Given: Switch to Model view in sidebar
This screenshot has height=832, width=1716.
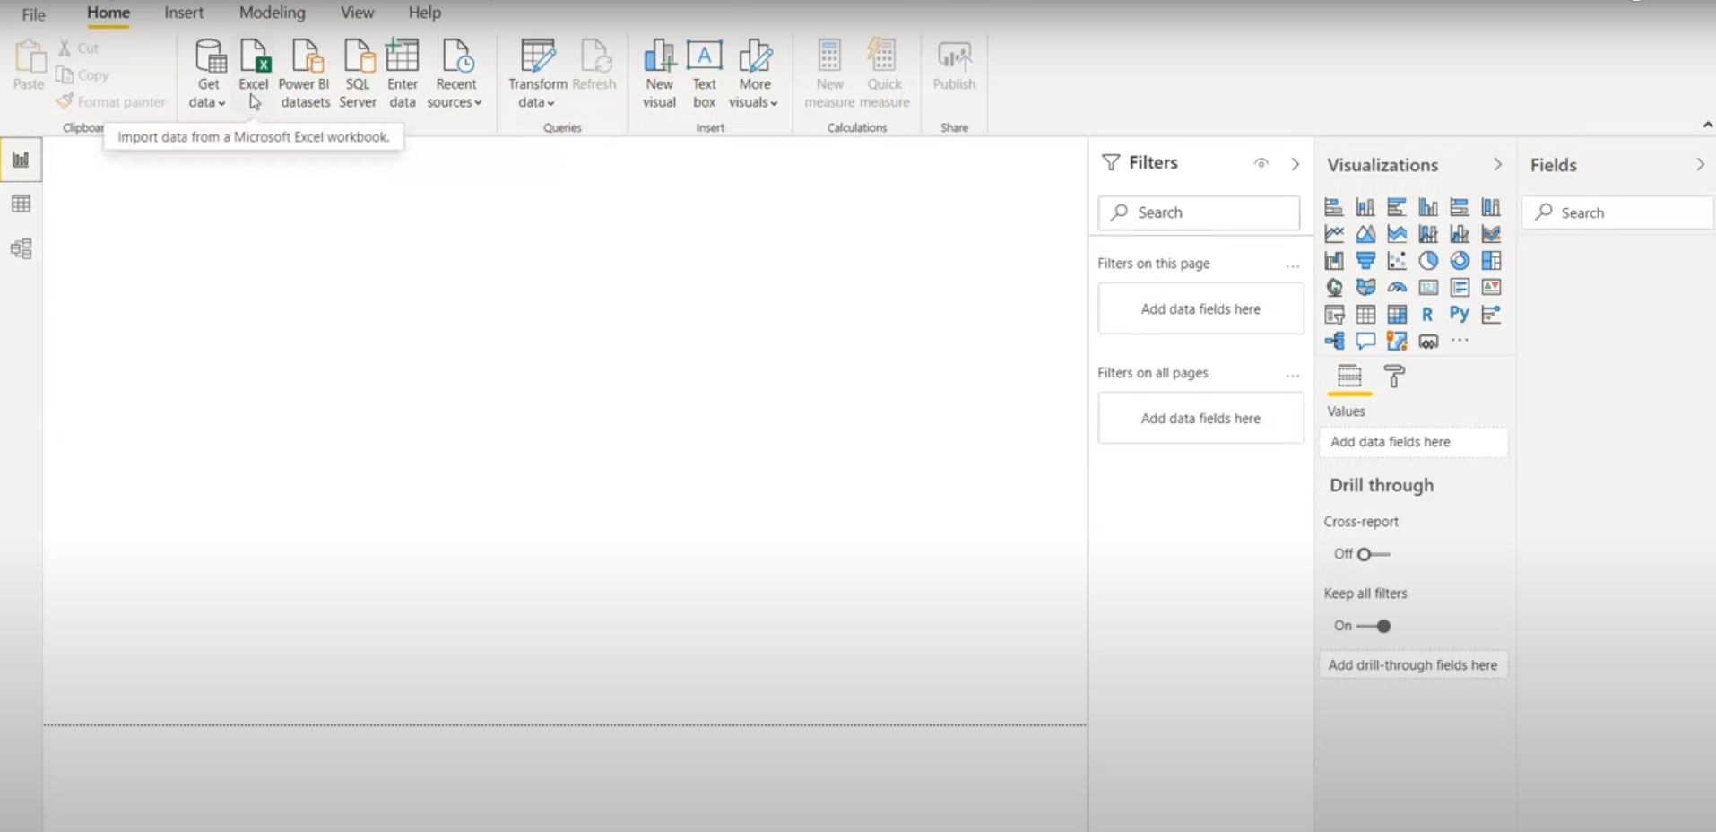Looking at the screenshot, I should [x=21, y=248].
